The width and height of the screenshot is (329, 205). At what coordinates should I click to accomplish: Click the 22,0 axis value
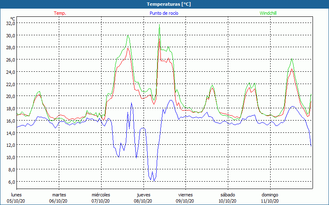tap(11, 84)
